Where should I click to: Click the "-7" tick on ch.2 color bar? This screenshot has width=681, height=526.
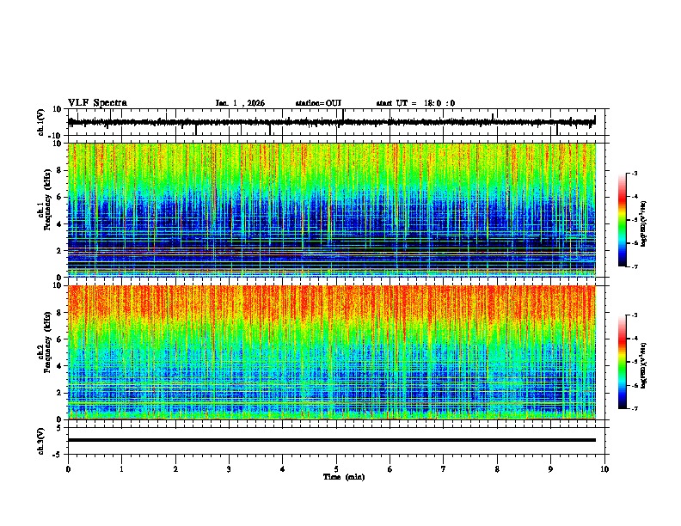(634, 409)
